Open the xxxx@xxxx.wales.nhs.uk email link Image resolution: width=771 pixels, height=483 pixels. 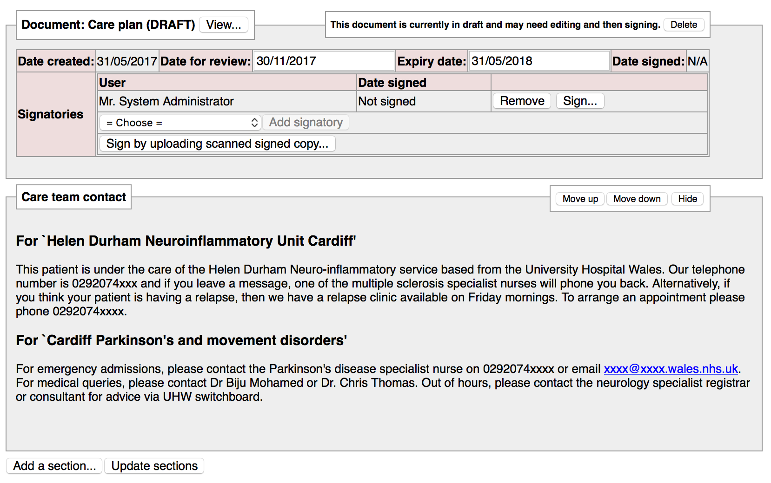(x=671, y=369)
